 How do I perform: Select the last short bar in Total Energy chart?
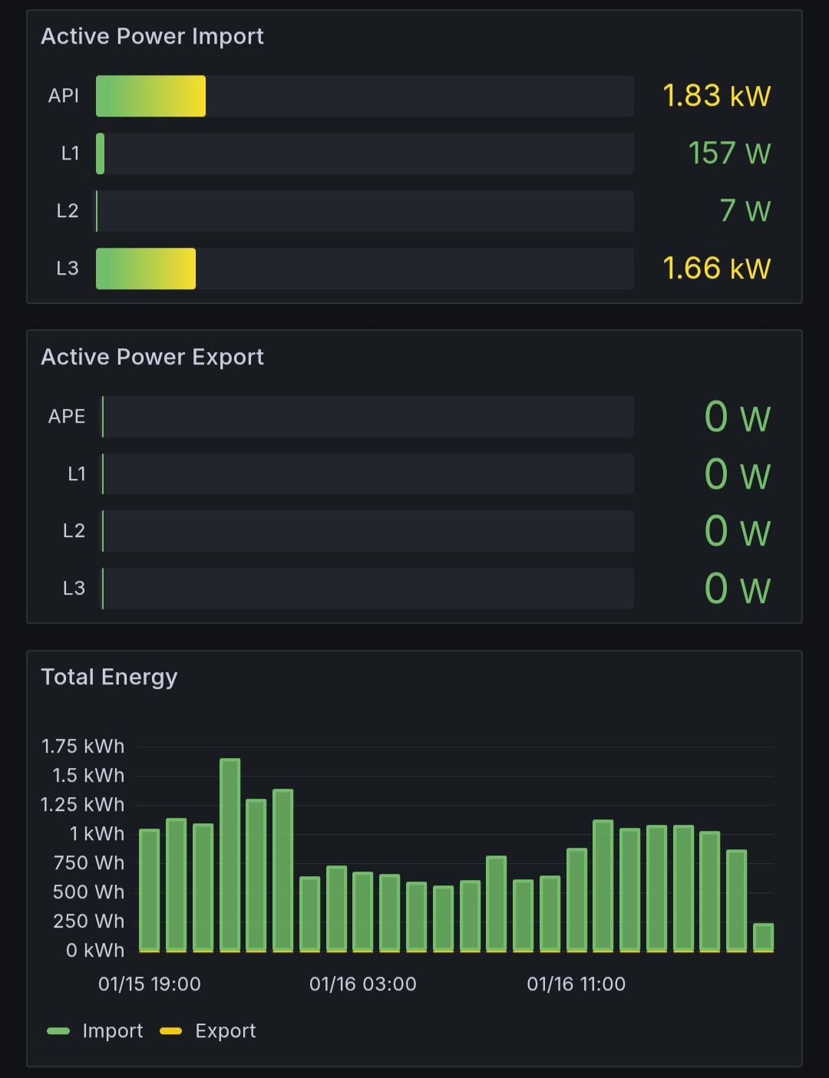(x=763, y=938)
